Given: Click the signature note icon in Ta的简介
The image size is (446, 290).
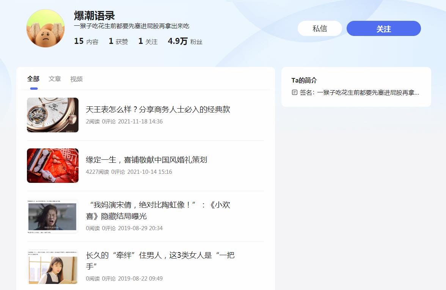Looking at the screenshot, I should 295,92.
